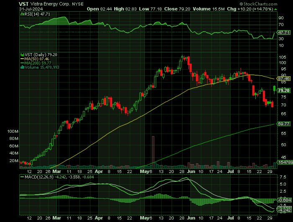Click the Close 79.20 header value
Image resolution: width=293 pixels, height=222 pixels.
tap(177, 9)
